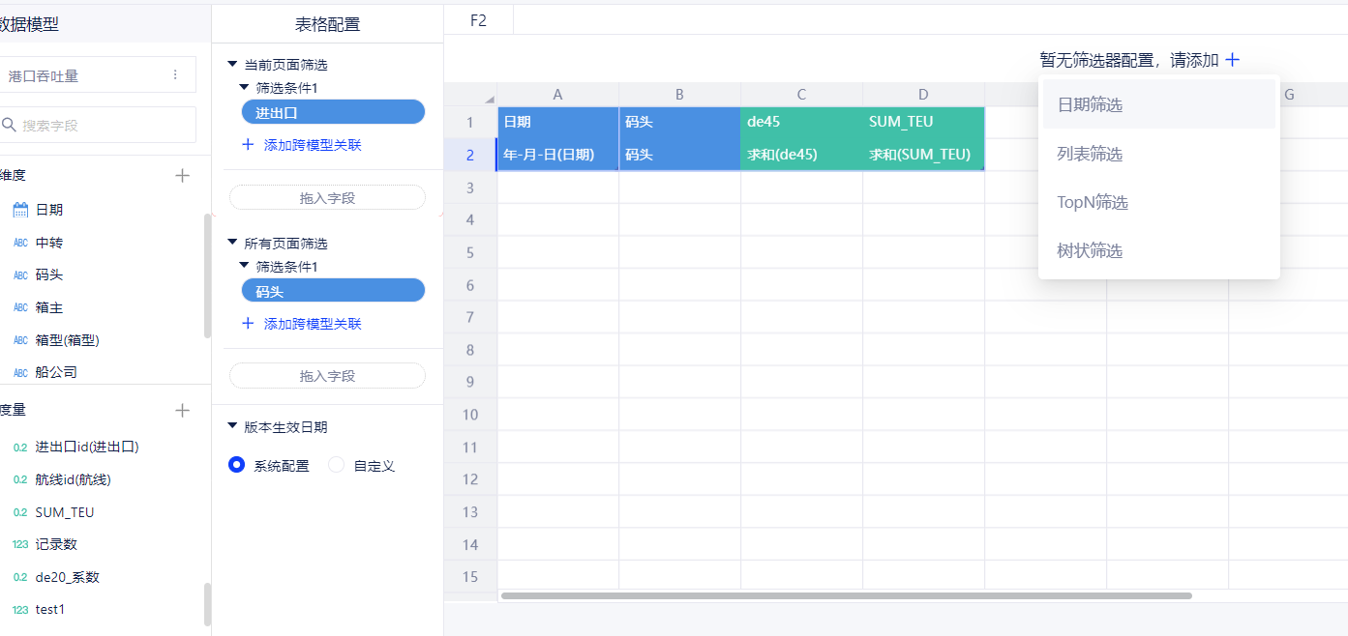Click the calendar icon next to 日期
Image resolution: width=1348 pixels, height=636 pixels.
(x=20, y=210)
